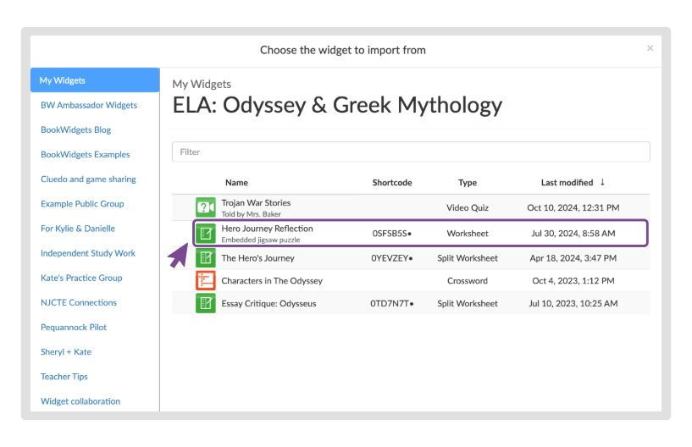Open BW Ambassador Widgets group
Image resolution: width=692 pixels, height=447 pixels.
pos(88,105)
